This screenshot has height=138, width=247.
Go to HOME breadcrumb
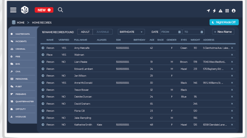pos(21,23)
